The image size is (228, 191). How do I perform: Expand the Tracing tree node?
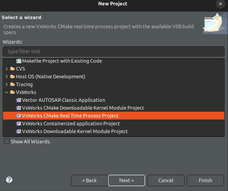(x=6, y=84)
